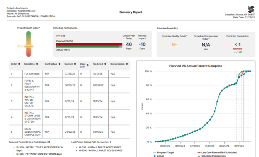Click the 07/01/22 x-axis label
Viewport: 259px width, 157px height.
click(165, 146)
